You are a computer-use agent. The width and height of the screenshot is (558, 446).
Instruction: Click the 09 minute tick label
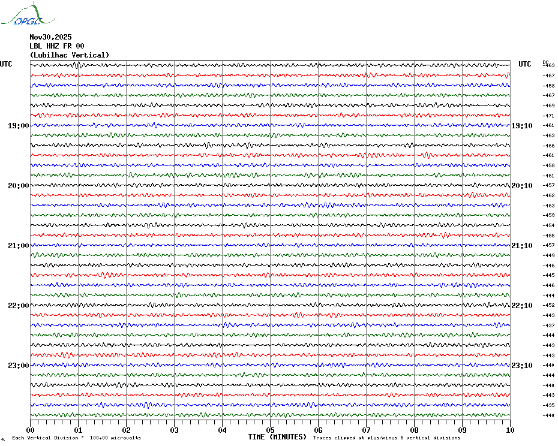click(x=462, y=430)
